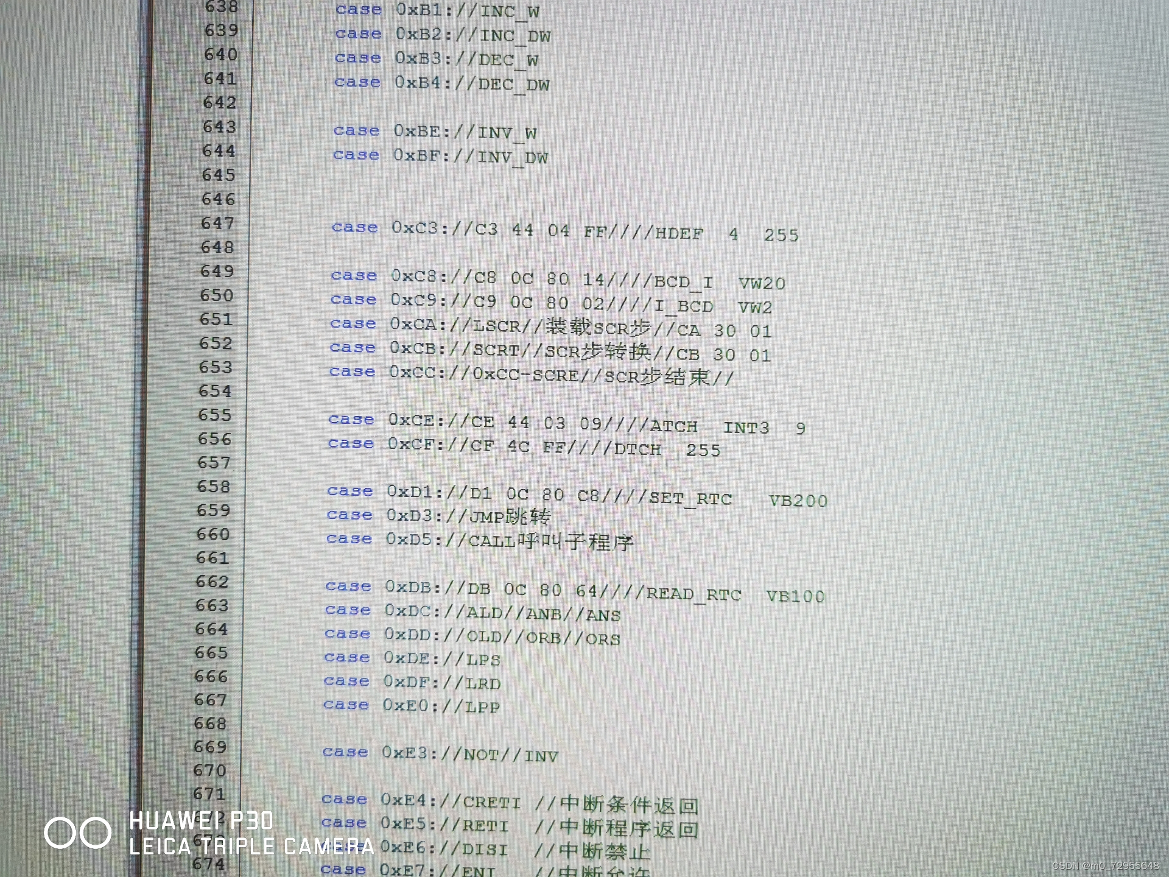
Task: Click the 0xB1 INC_W case line
Action: click(x=437, y=10)
